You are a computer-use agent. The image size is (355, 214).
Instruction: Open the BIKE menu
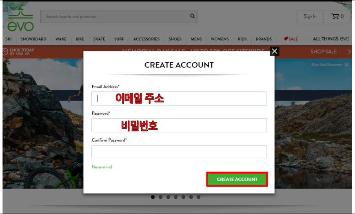click(x=80, y=39)
